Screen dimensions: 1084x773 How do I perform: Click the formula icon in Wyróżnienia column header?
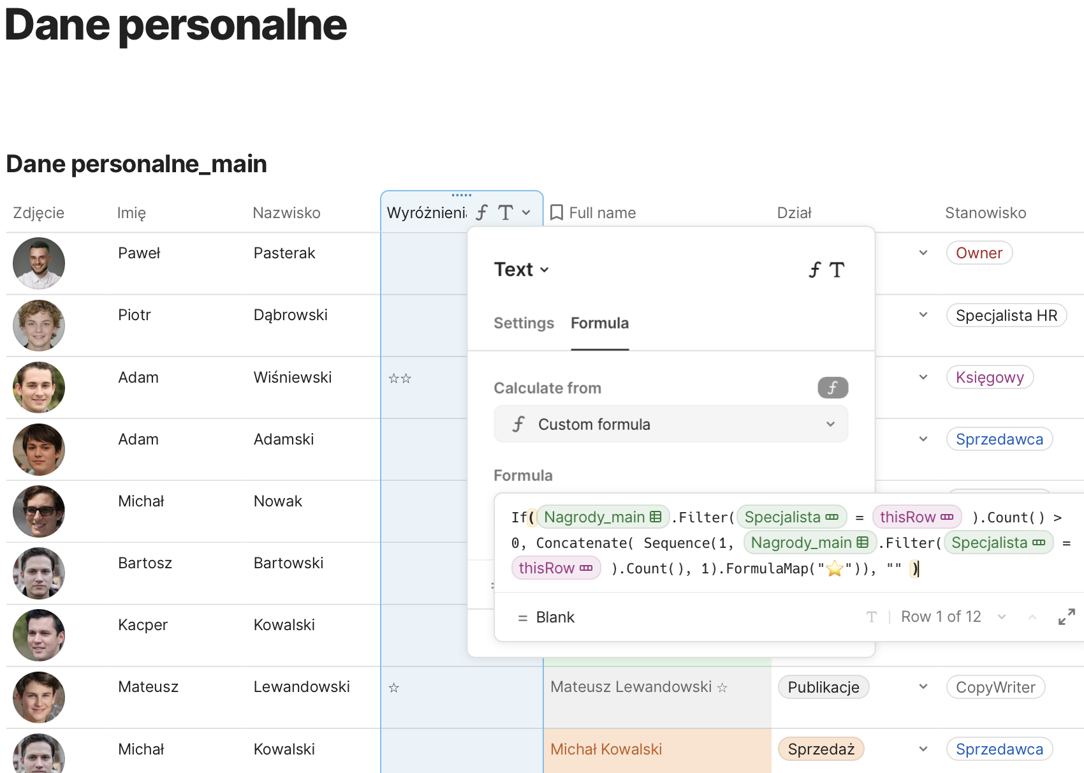(482, 212)
